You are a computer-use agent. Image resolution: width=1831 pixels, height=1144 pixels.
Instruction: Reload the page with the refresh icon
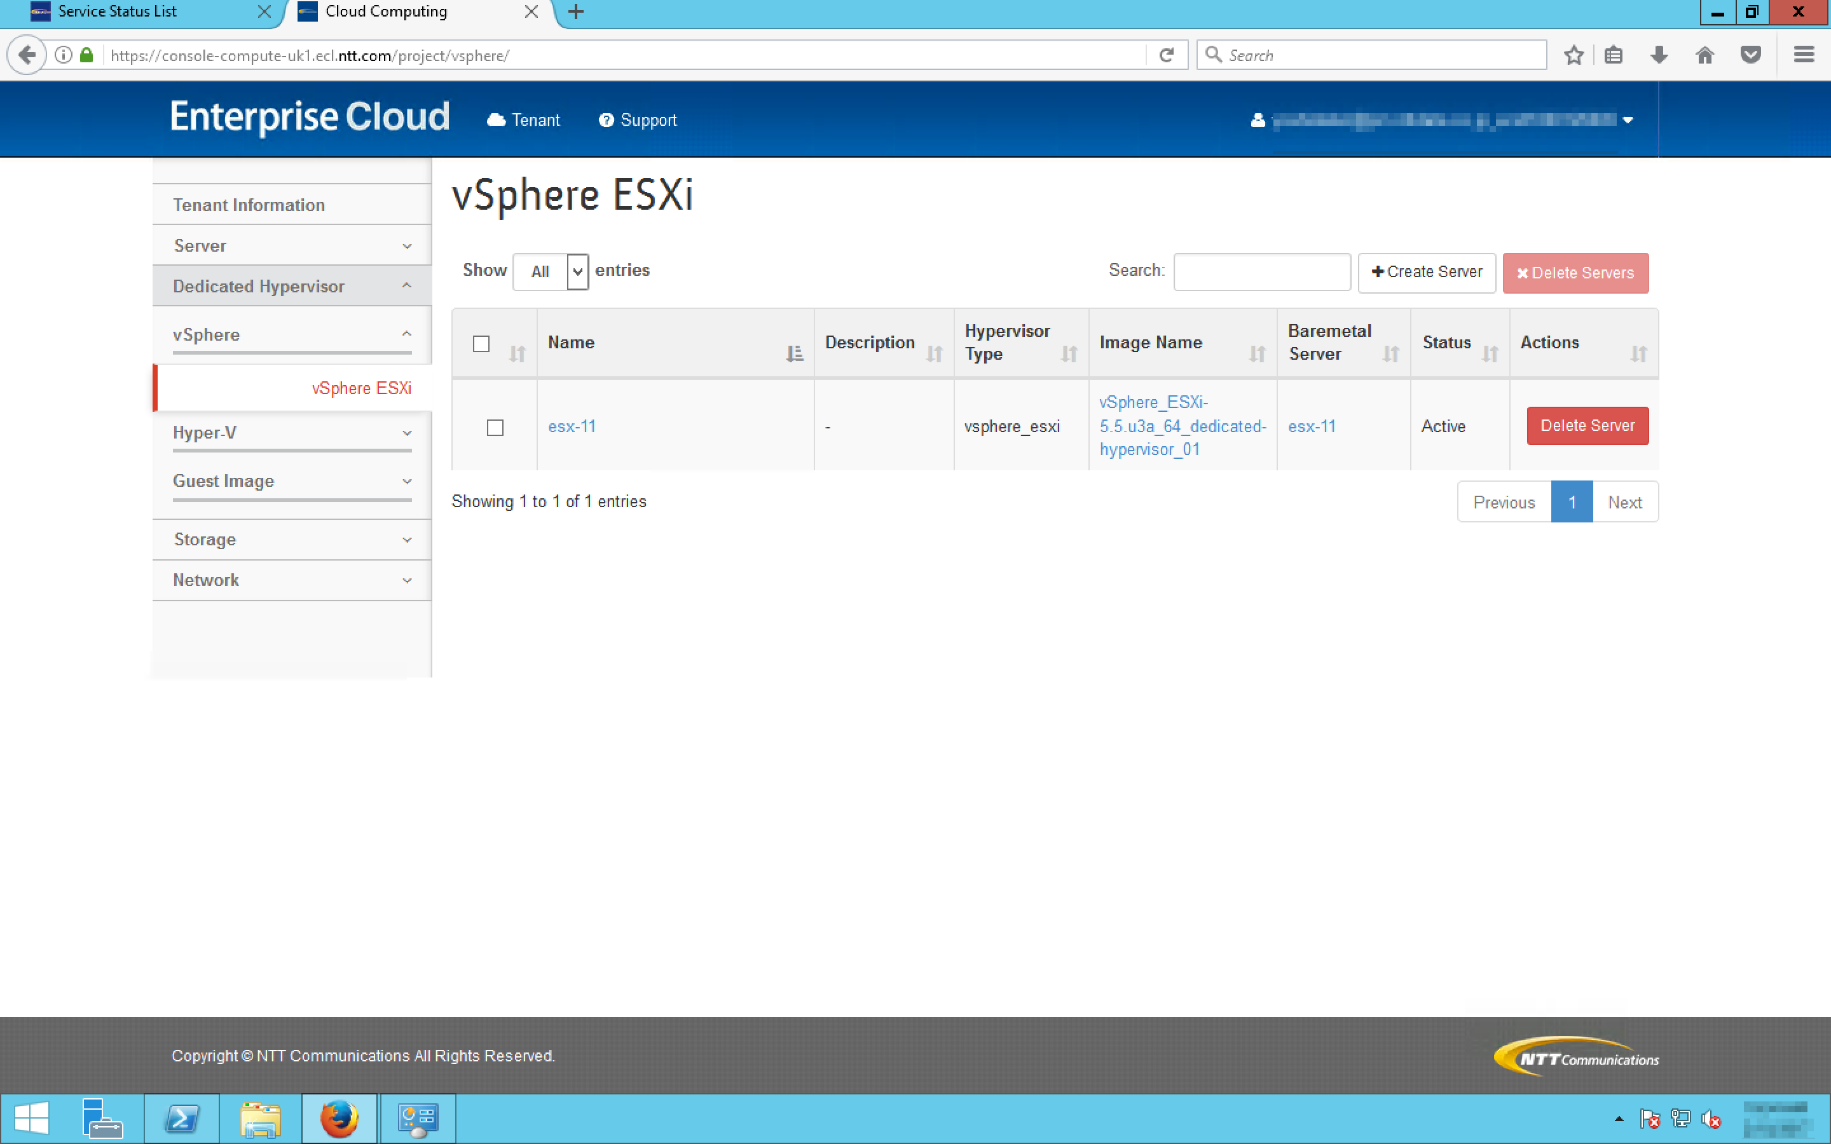point(1166,55)
